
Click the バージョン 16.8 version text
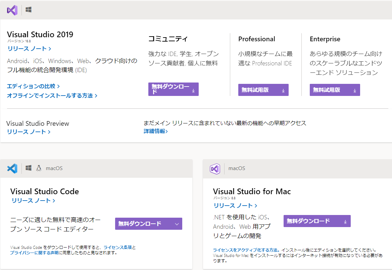coord(19,41)
